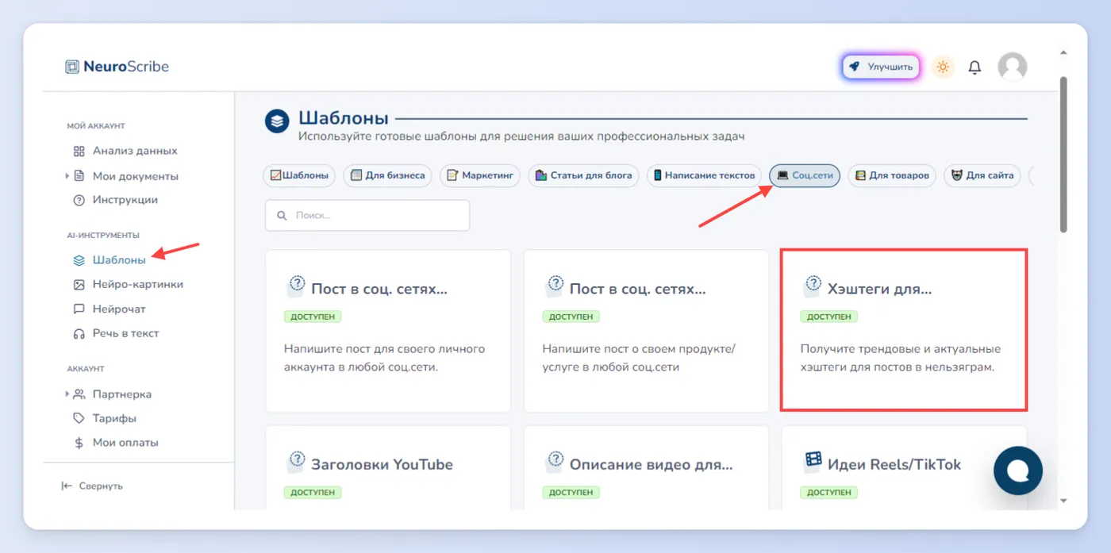The height and width of the screenshot is (553, 1111).
Task: Select the Соц.сети filter chip
Action: 805,175
